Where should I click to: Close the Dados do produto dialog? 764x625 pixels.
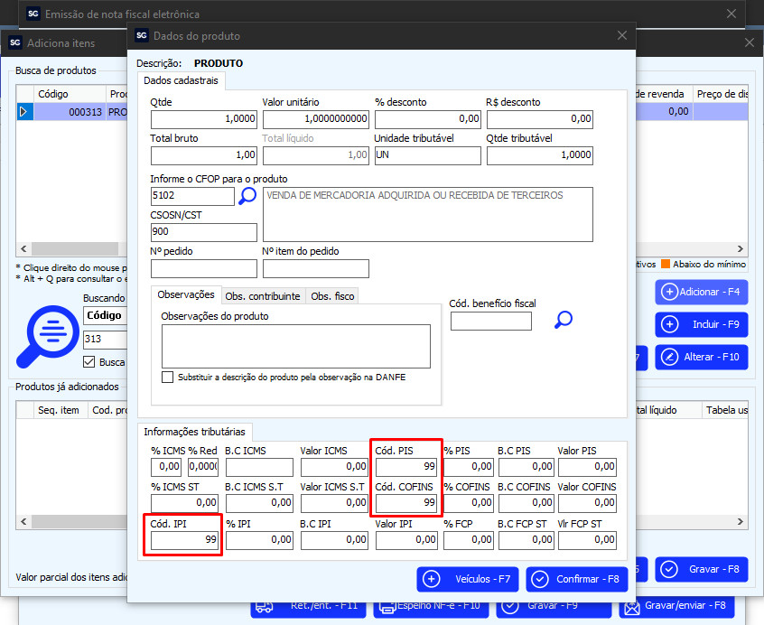[x=622, y=35]
